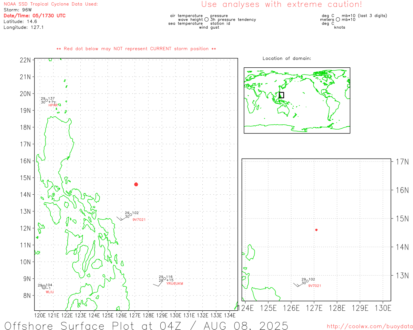Click the 'wind gust' legend label
This screenshot has width=413, height=330.
[x=209, y=27]
